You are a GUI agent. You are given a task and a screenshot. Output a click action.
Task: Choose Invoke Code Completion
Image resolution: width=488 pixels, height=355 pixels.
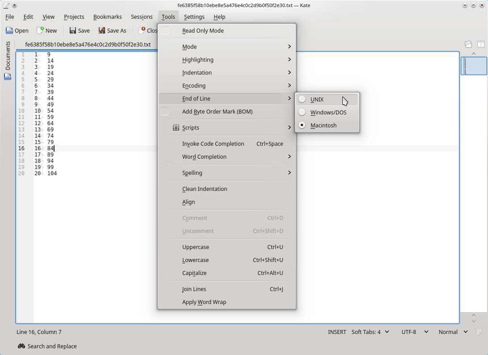(227, 144)
